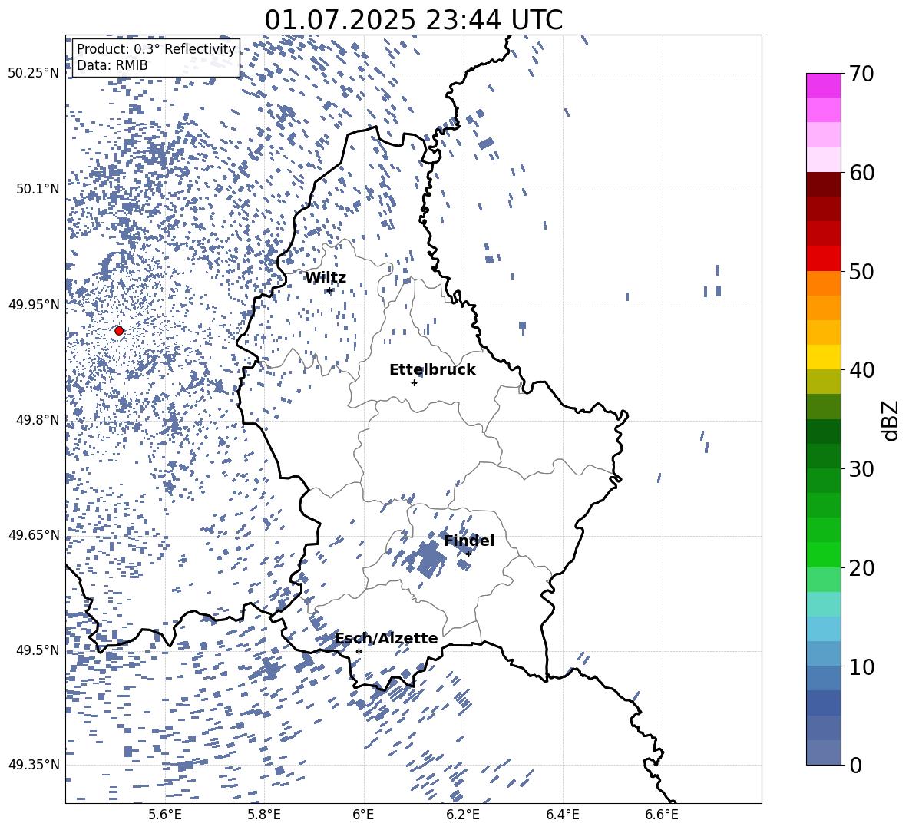
Task: Click the 6°E longitude label
Action: [x=363, y=815]
